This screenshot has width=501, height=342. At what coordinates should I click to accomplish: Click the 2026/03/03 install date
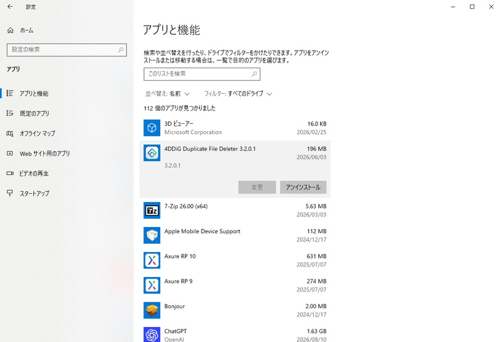pos(311,214)
